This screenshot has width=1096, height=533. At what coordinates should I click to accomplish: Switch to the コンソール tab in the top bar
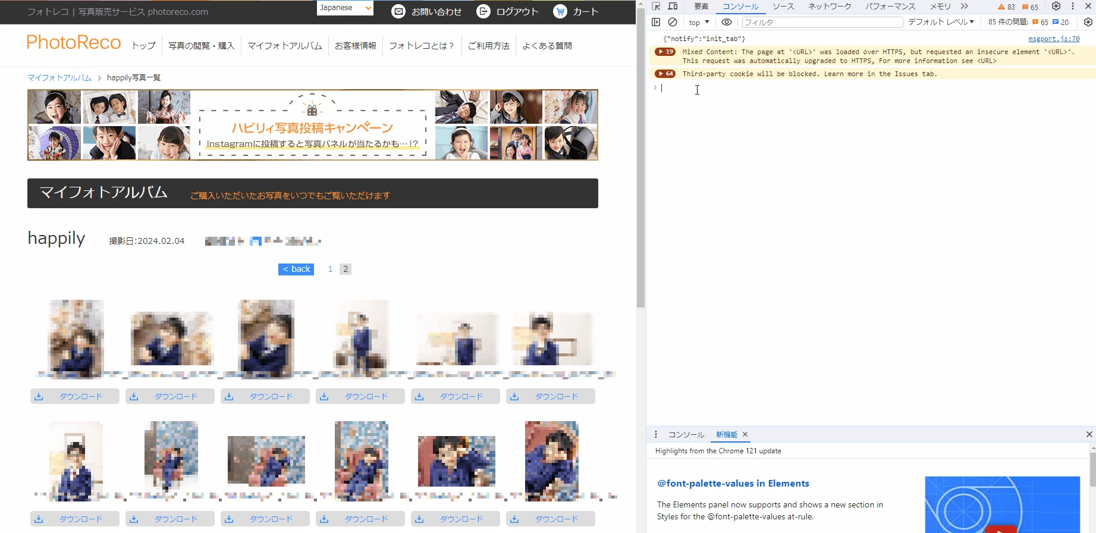pyautogui.click(x=740, y=7)
